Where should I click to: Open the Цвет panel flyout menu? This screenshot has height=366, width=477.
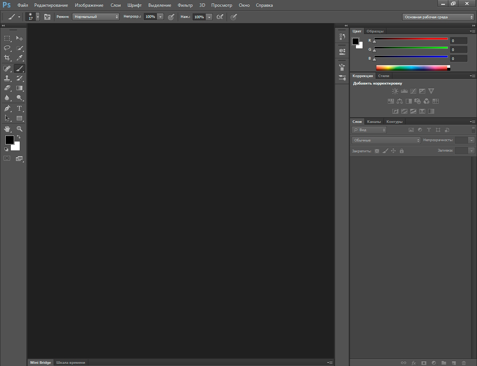click(473, 31)
